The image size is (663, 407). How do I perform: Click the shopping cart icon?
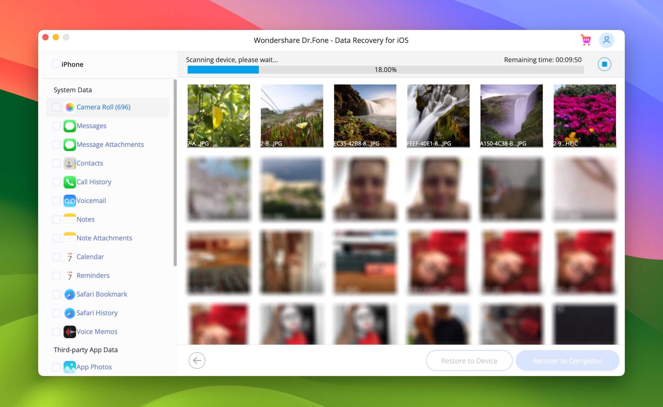(586, 40)
